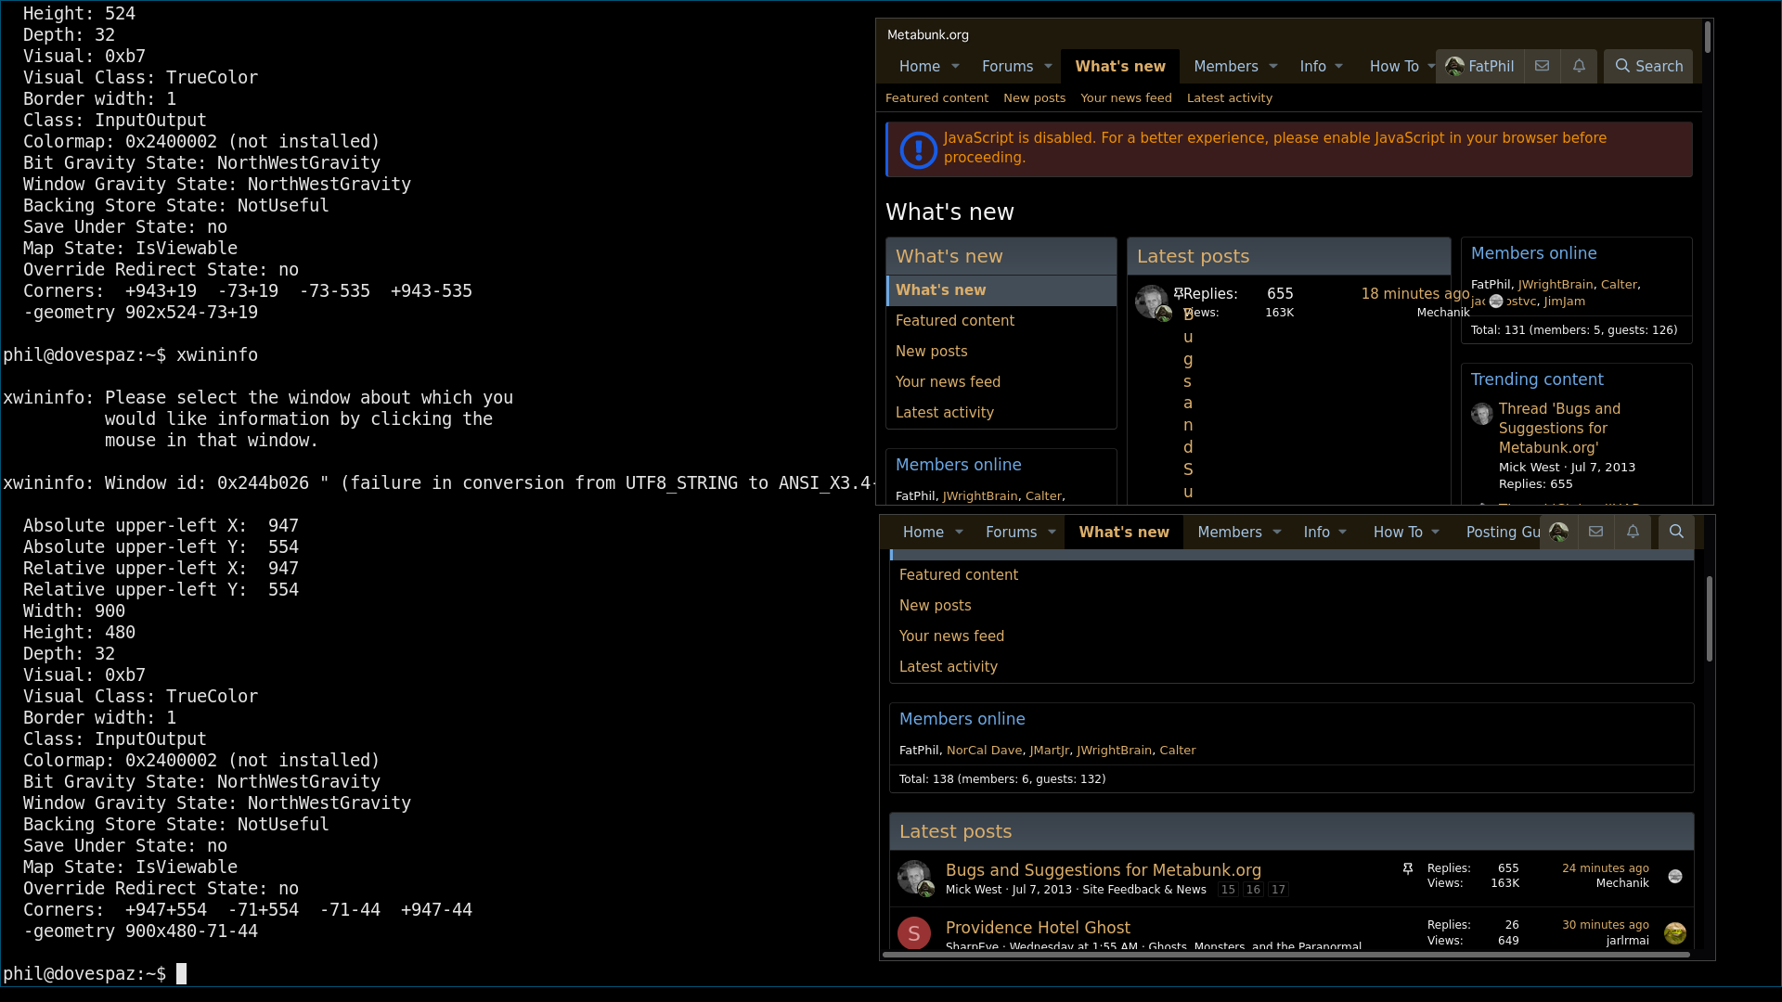Open the Info dropdown arrow in lower window
This screenshot has height=1002, width=1782.
[x=1342, y=532]
